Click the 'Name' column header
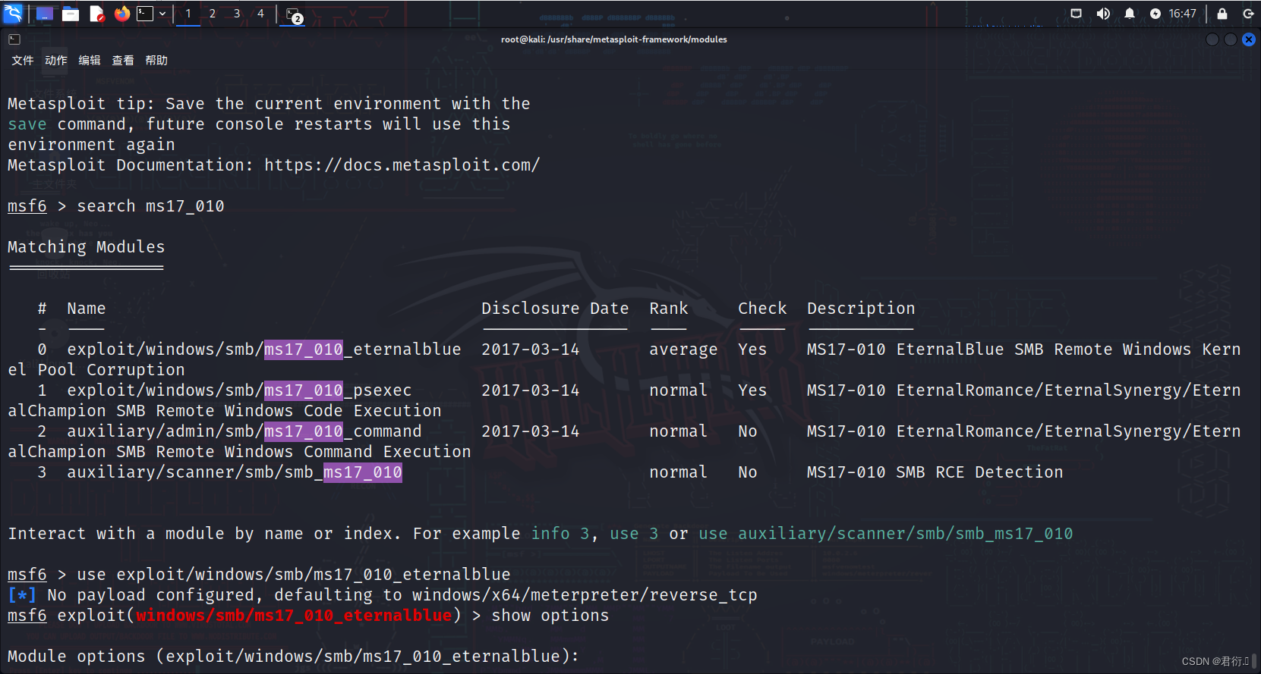 coord(87,309)
